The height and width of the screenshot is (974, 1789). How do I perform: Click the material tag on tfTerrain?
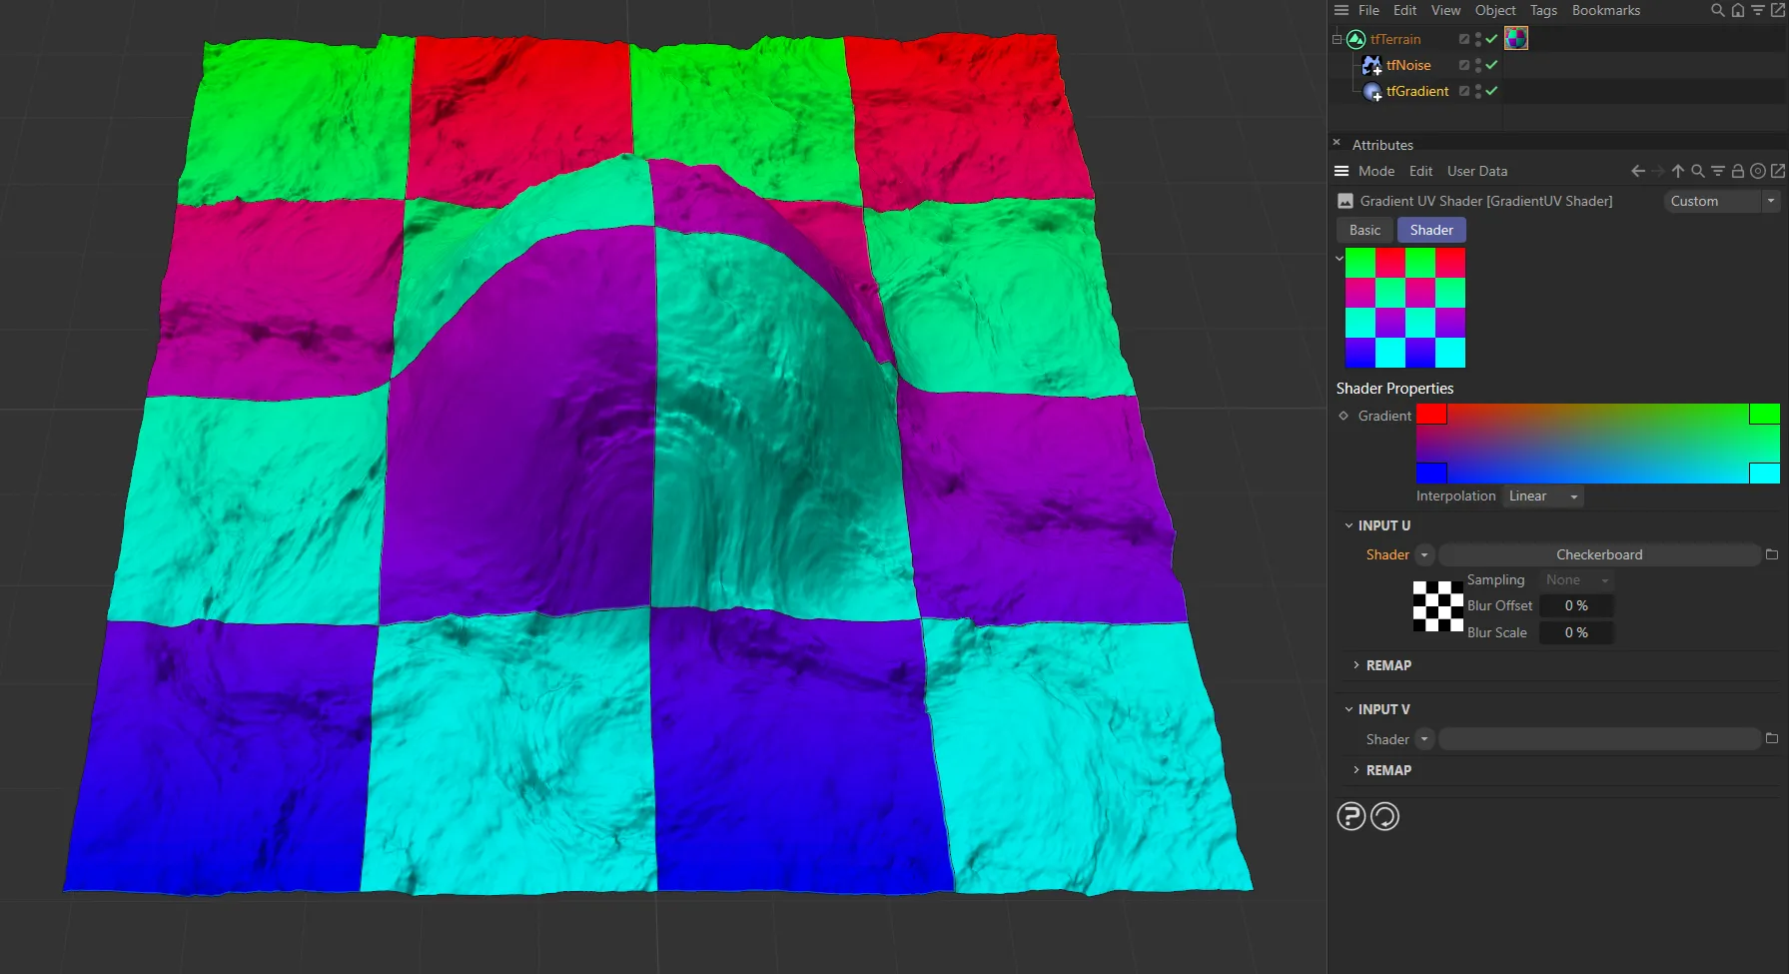[x=1515, y=39]
